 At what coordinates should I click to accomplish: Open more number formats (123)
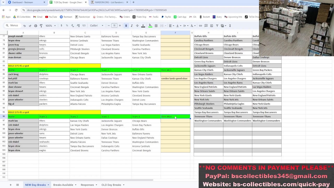point(84,26)
